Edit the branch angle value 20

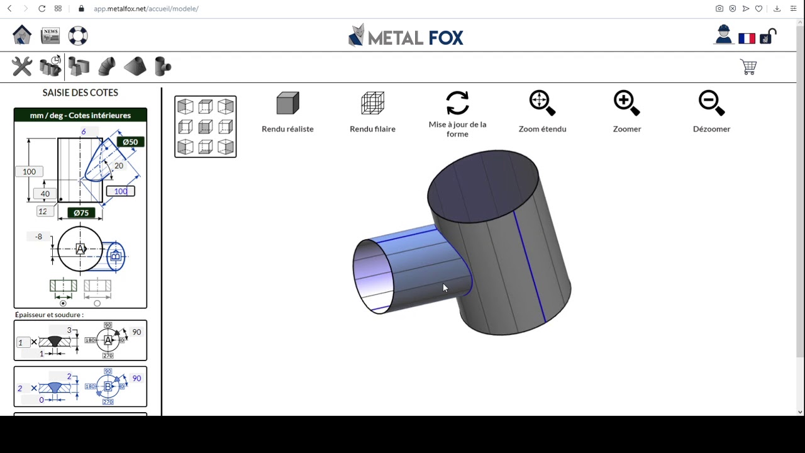118,165
